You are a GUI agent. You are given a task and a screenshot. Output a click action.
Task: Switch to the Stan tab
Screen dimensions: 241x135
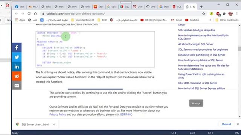pyautogui.click(x=164, y=7)
